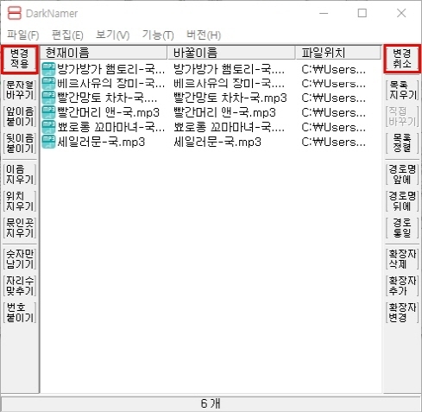Click the 변경취소 button
The width and height of the screenshot is (422, 412).
point(402,59)
